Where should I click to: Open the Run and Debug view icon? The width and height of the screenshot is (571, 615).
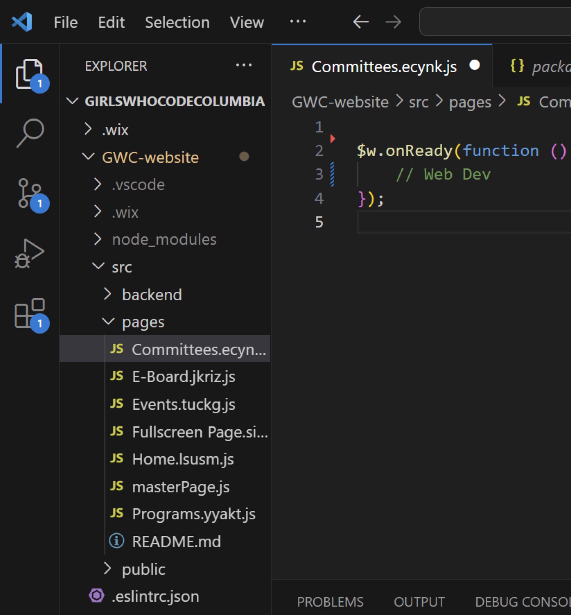[x=30, y=253]
